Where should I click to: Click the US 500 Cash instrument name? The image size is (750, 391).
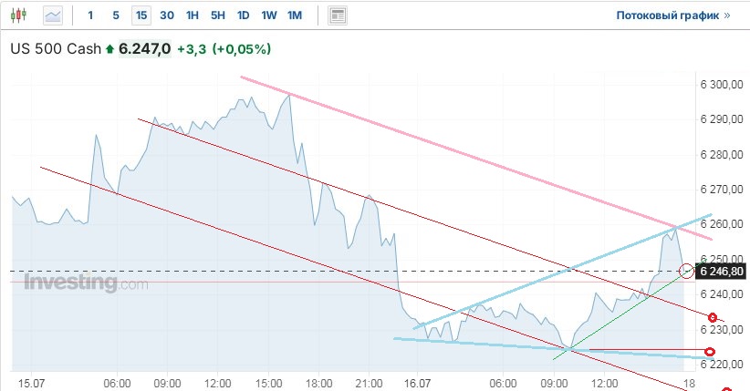point(54,49)
